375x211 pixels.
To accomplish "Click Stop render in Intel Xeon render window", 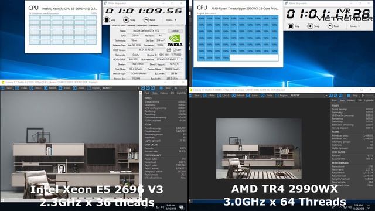I will tap(165, 88).
